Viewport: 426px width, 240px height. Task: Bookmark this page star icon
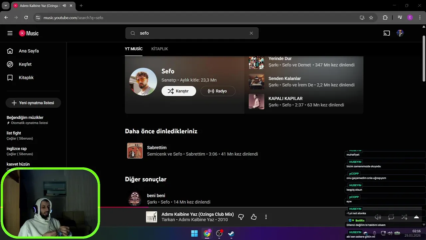click(371, 18)
